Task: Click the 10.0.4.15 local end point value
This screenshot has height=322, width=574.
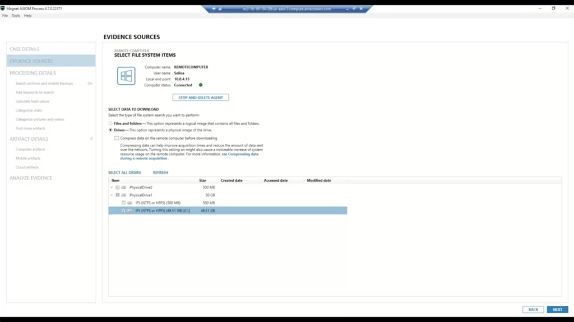Action: pos(182,79)
